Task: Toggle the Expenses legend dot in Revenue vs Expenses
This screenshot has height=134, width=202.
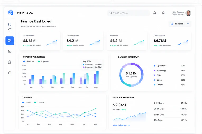Action: pos(39,61)
